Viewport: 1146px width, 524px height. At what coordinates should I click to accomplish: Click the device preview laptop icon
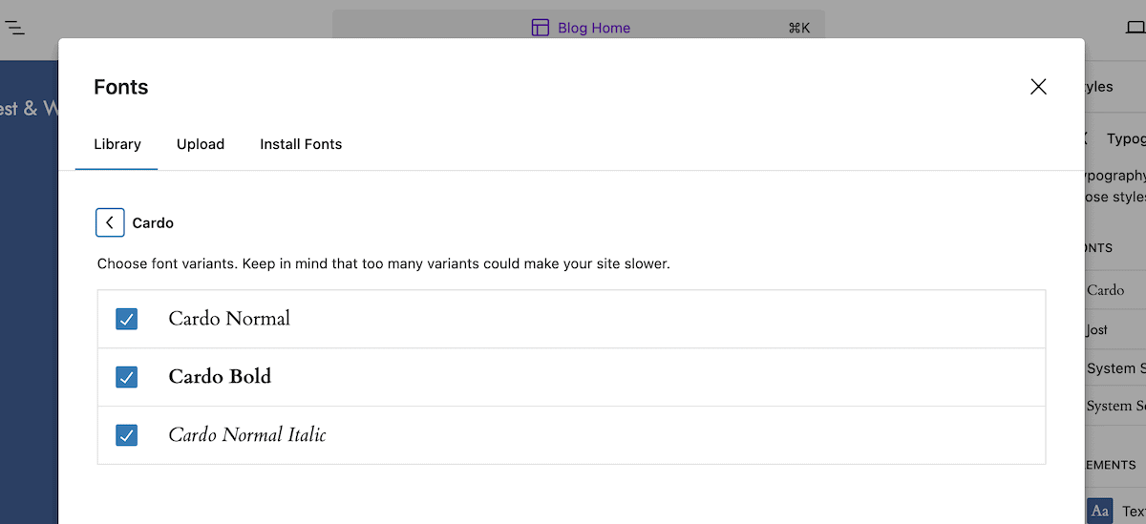click(x=1135, y=28)
